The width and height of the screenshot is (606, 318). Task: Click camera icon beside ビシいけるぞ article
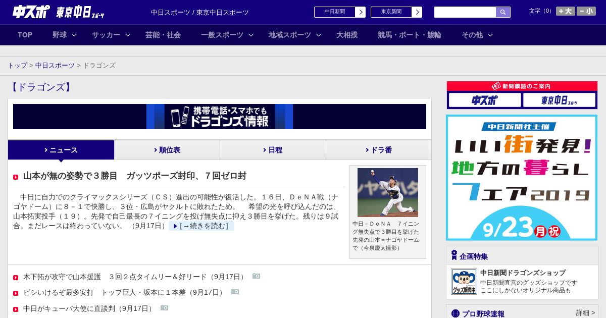(x=235, y=292)
